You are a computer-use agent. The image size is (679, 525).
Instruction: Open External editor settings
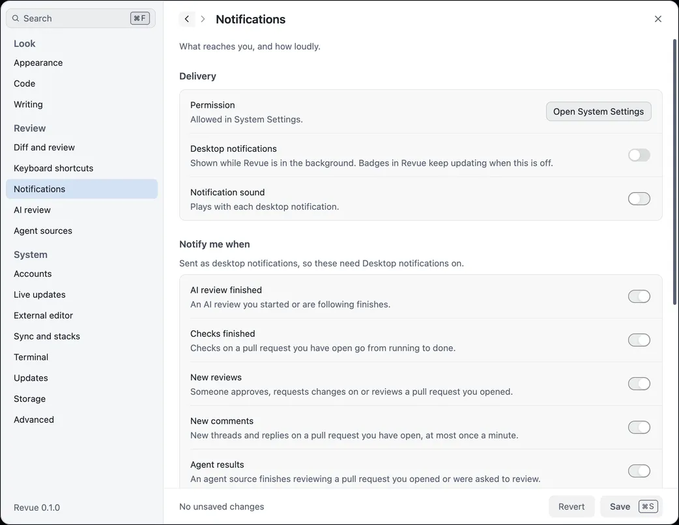(x=82, y=315)
